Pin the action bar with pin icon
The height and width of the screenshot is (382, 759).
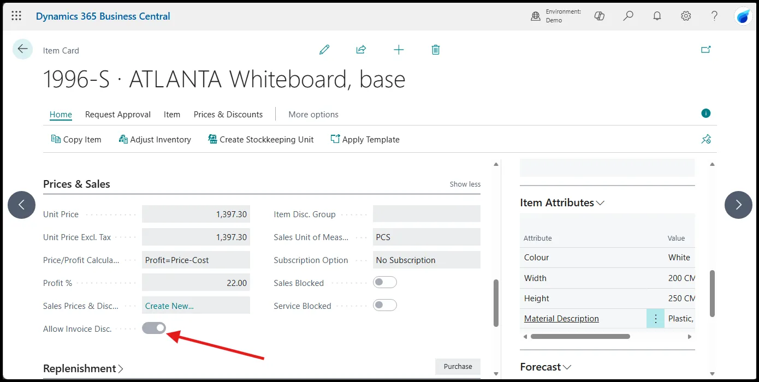tap(706, 139)
